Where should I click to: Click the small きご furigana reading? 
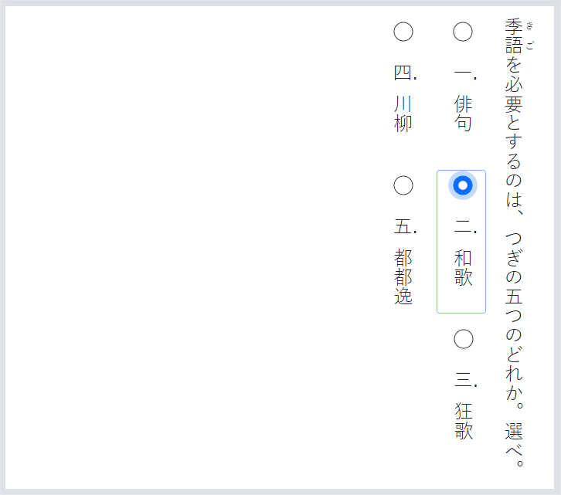[530, 36]
